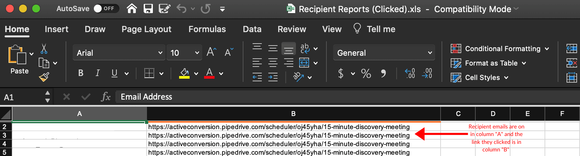
Task: Undo the last action
Action: coord(181,9)
